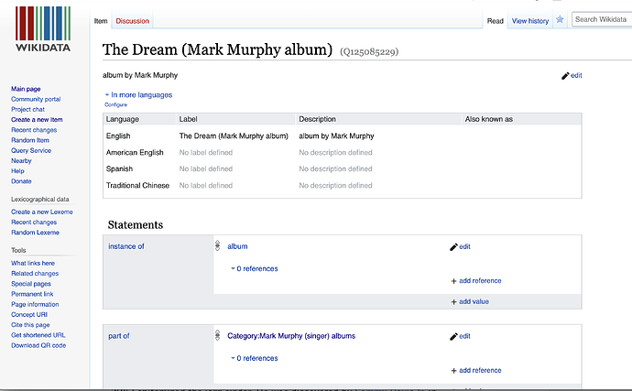The height and width of the screenshot is (391, 632).
Task: Open Permanent link
Action: pyautogui.click(x=32, y=294)
